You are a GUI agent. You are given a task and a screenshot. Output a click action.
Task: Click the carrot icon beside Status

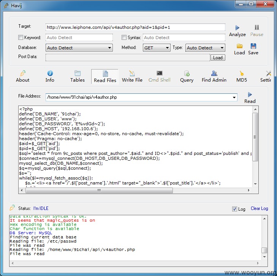12,208
